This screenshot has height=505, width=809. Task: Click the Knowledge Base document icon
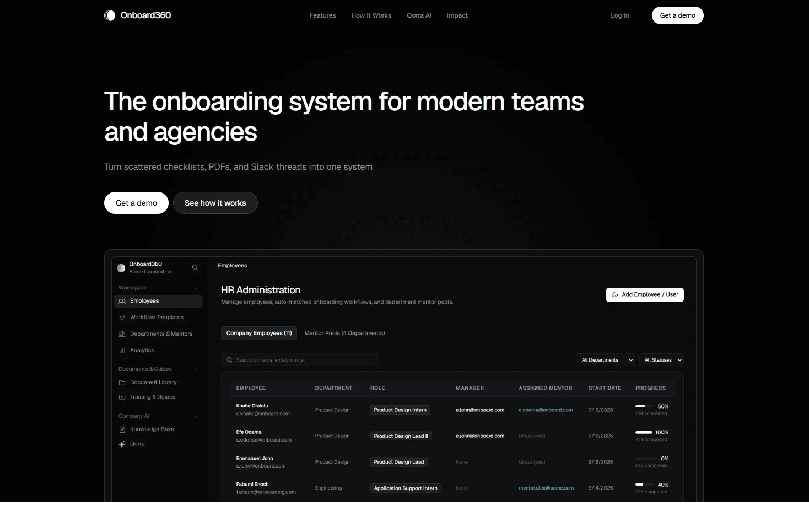pos(122,429)
